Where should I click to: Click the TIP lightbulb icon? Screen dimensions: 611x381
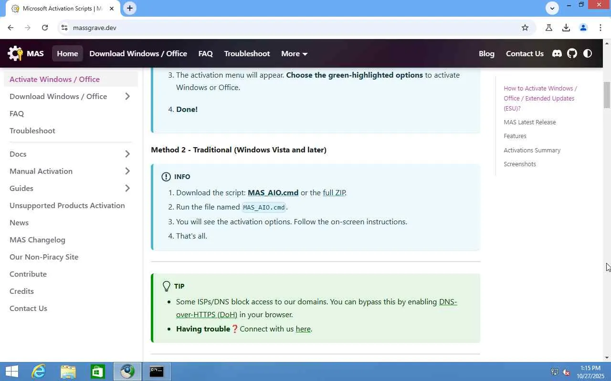click(166, 286)
